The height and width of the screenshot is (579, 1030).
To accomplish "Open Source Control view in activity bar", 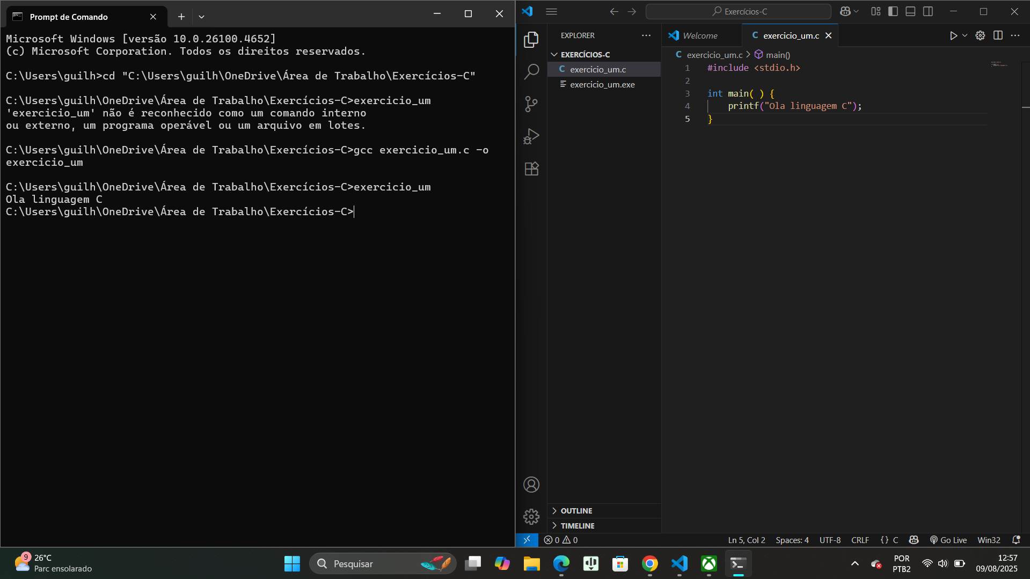I will 531,104.
